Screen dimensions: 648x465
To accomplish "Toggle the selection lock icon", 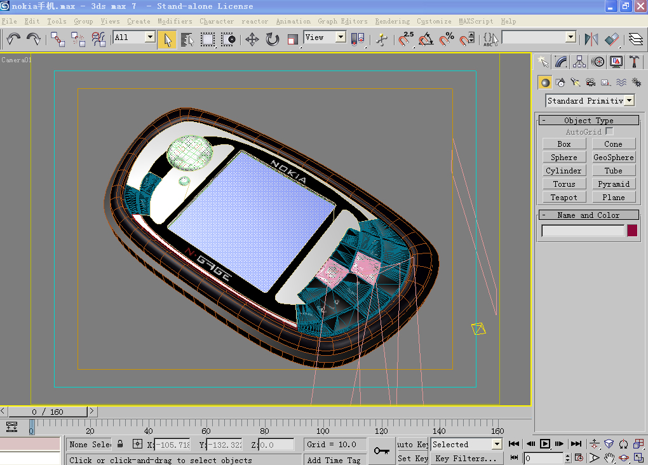I will (x=119, y=444).
